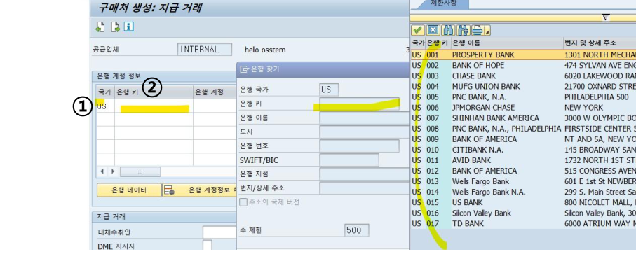Click the 수 제한 field showing 500
Image resolution: width=636 pixels, height=268 pixels.
pyautogui.click(x=356, y=230)
